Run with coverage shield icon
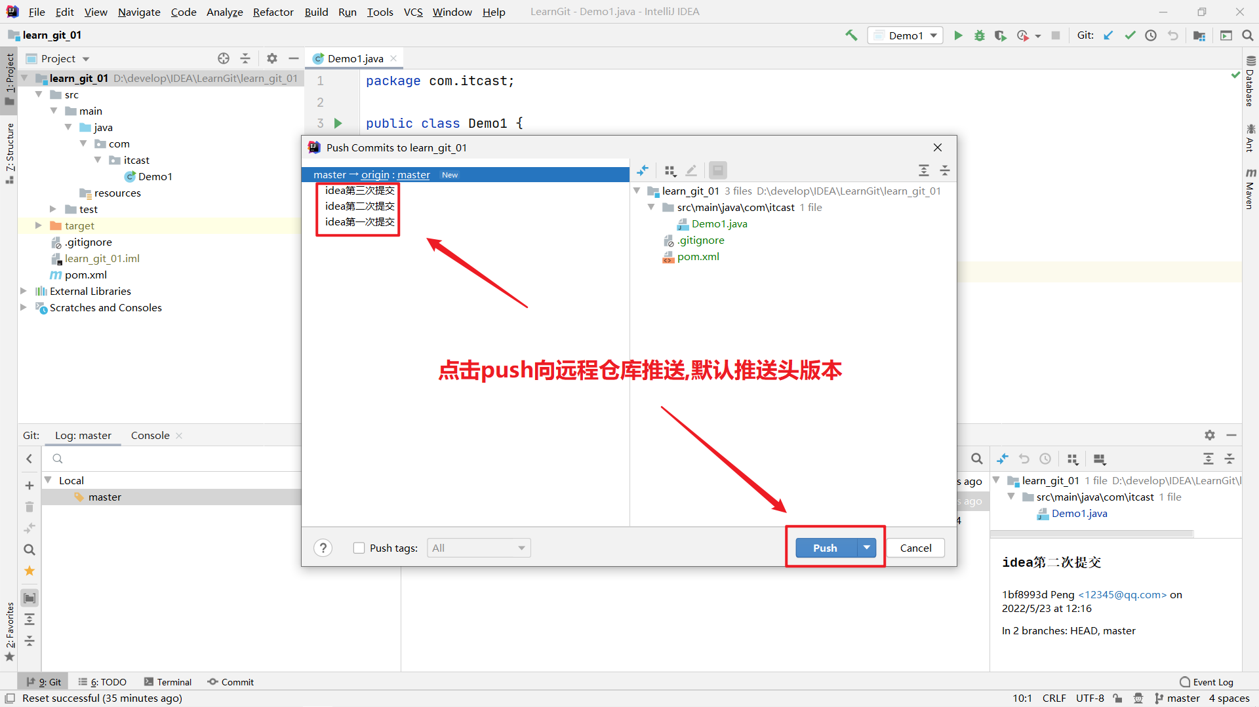The height and width of the screenshot is (707, 1259). [x=1000, y=35]
